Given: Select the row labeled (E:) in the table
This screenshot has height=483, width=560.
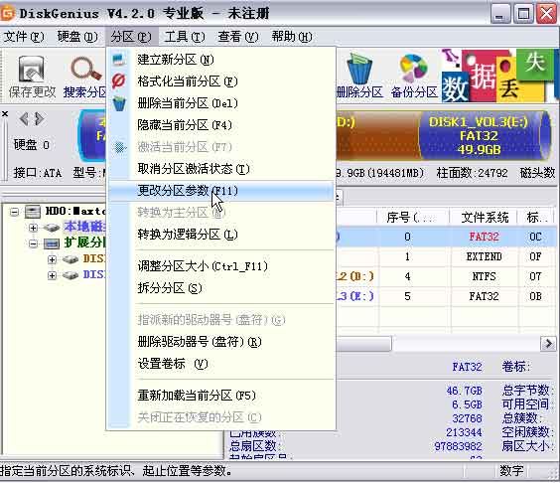Looking at the screenshot, I should 447,296.
